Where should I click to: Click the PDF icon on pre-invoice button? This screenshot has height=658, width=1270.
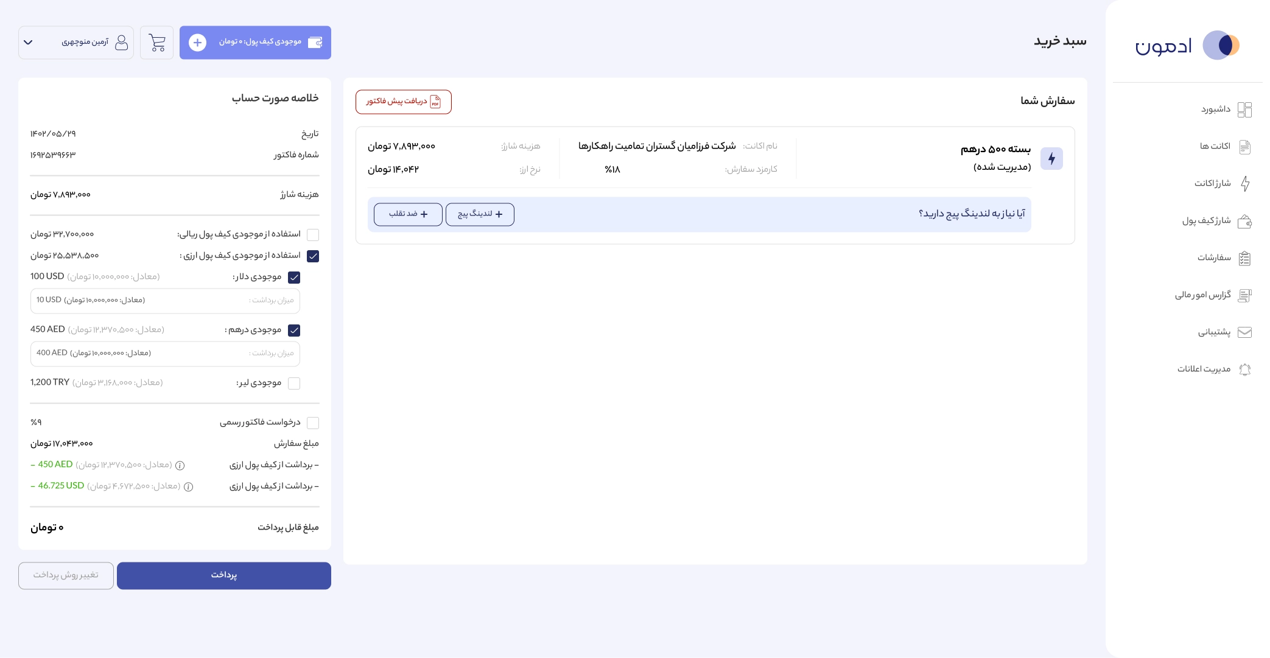(x=435, y=102)
